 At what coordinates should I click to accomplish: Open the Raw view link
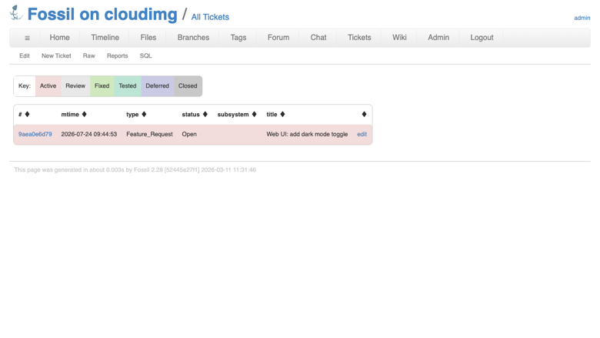(88, 56)
